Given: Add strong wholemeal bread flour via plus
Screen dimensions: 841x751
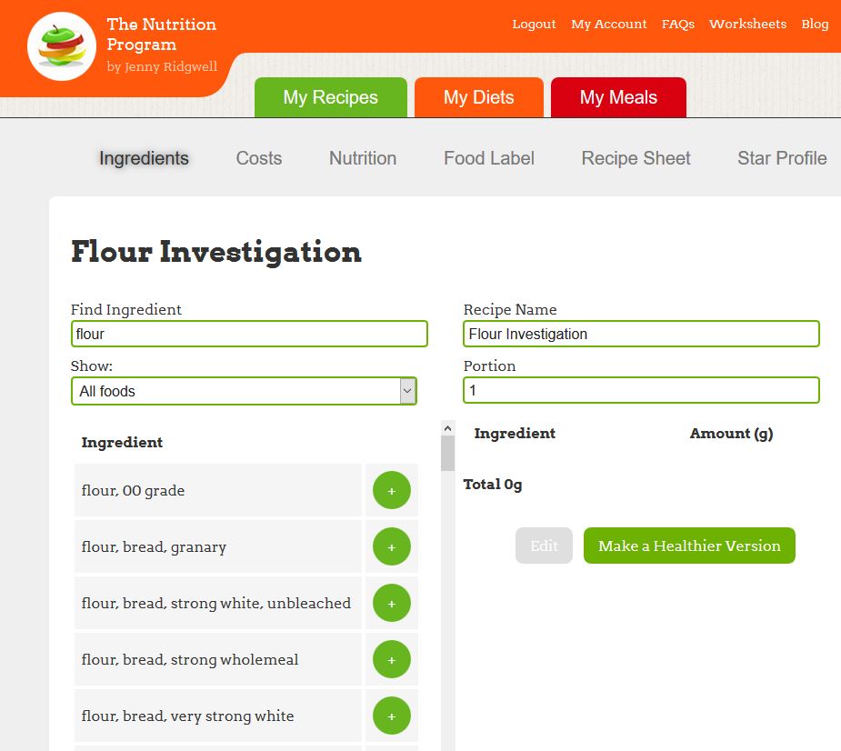Looking at the screenshot, I should [x=392, y=660].
